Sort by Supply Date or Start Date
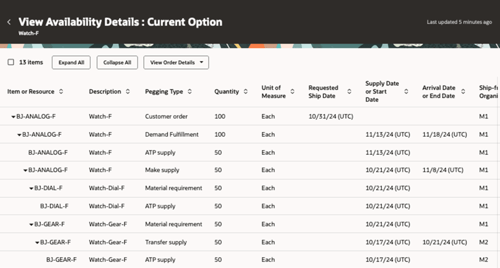 tap(406, 92)
